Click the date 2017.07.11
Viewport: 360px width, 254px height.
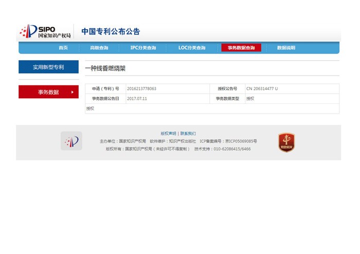click(x=137, y=99)
